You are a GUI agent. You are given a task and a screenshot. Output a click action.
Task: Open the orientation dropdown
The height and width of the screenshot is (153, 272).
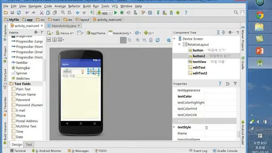[x=80, y=33]
